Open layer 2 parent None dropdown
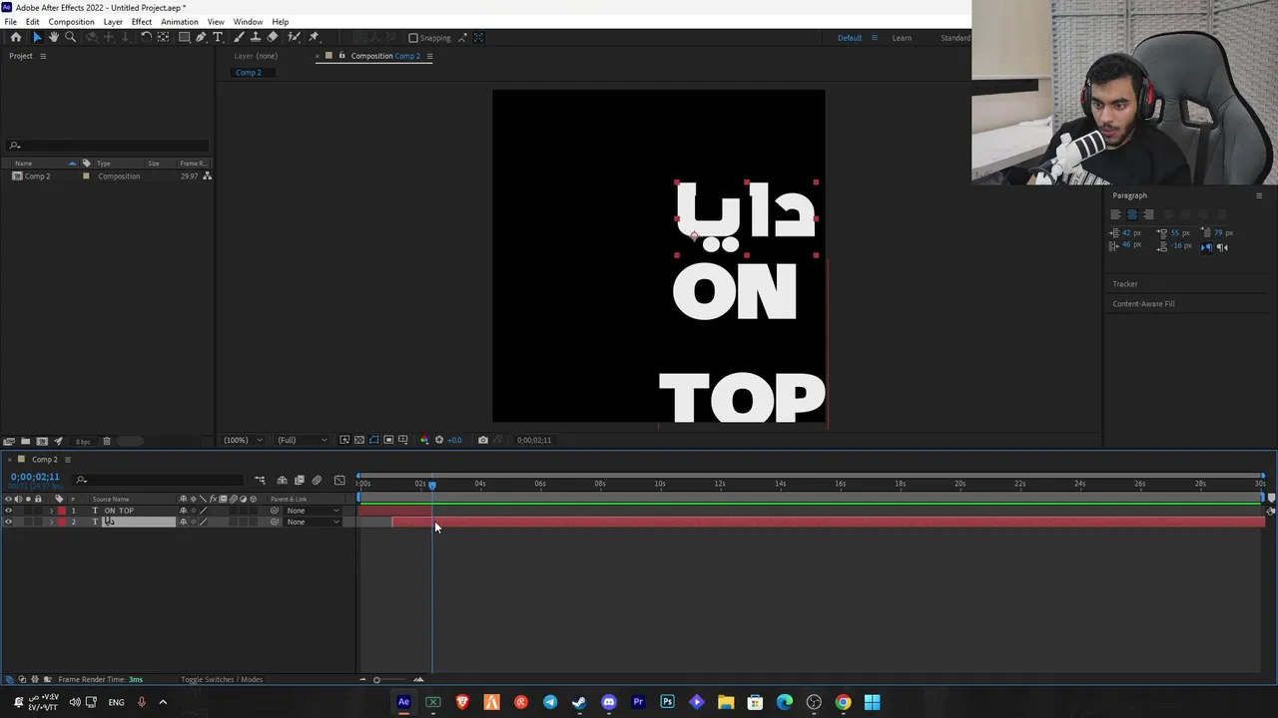Image resolution: width=1278 pixels, height=718 pixels. coord(313,522)
